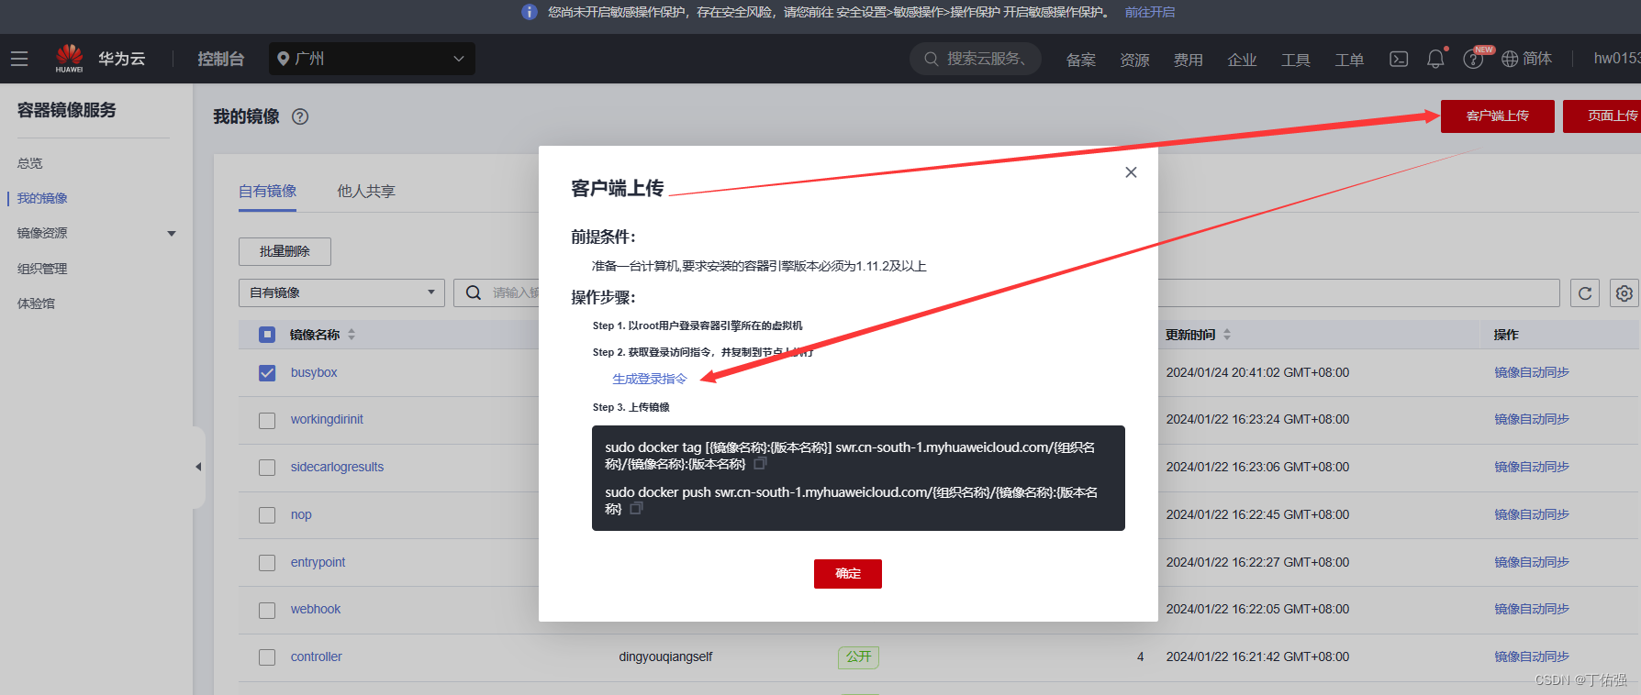The height and width of the screenshot is (695, 1641).
Task: Open the notification bell
Action: tap(1435, 59)
